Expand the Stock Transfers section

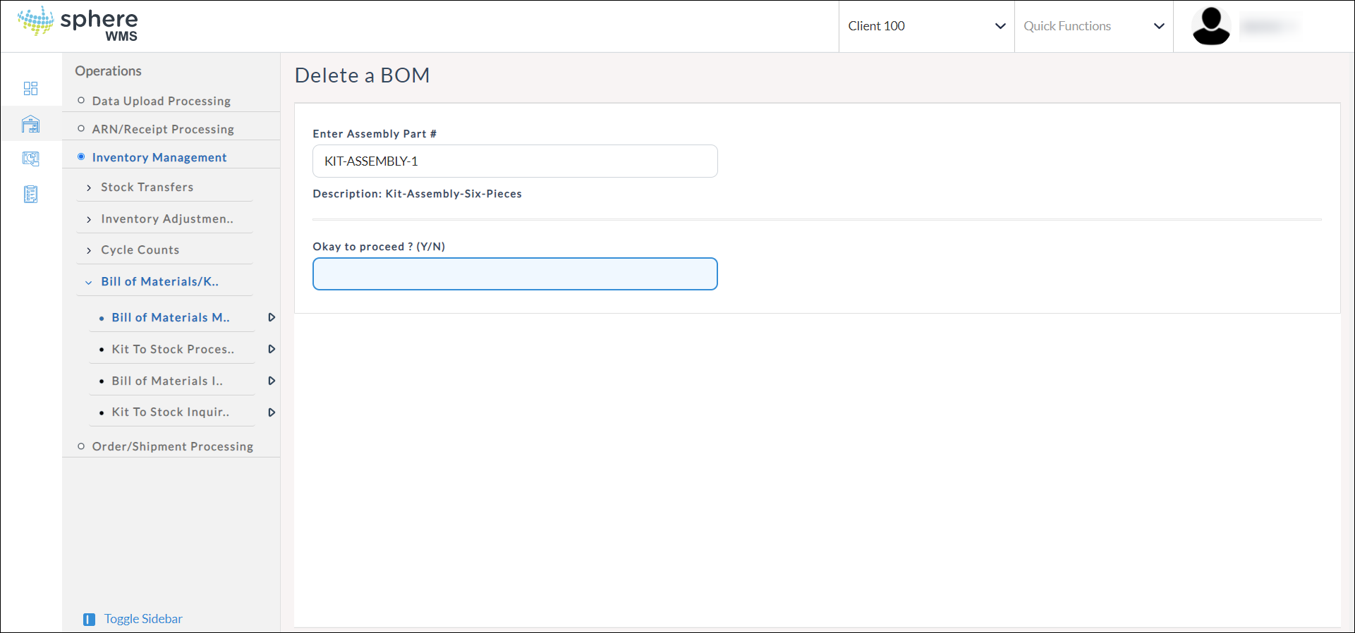(x=147, y=187)
